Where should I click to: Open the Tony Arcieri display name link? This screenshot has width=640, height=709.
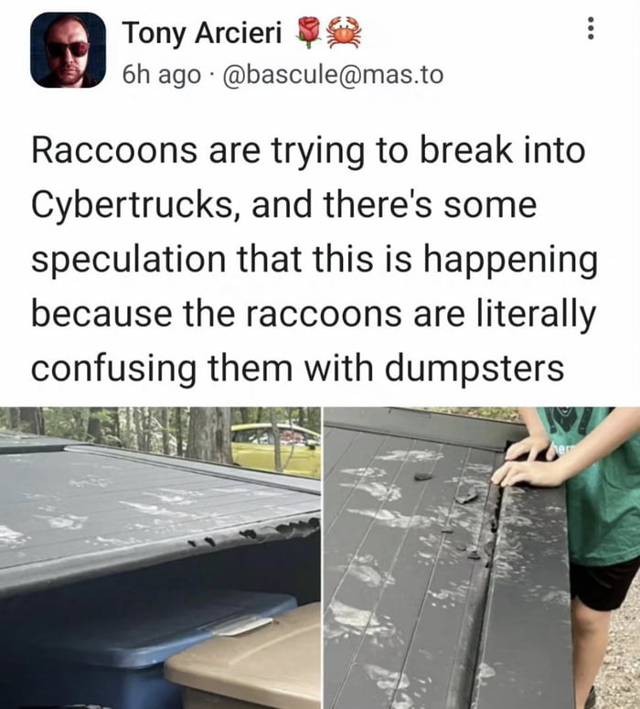[x=202, y=33]
